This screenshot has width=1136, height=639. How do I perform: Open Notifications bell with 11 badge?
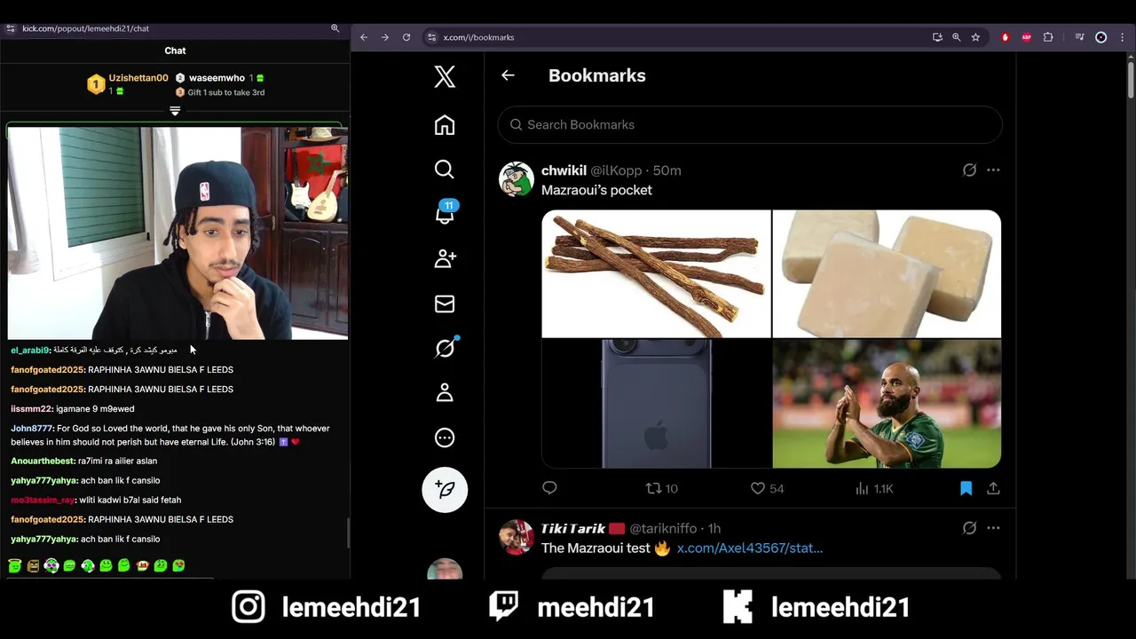pos(445,213)
